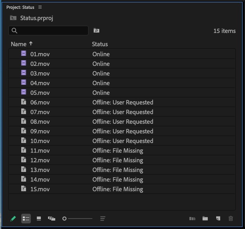
Task: Click the offline file icon for 15.mov
Action: tap(24, 188)
